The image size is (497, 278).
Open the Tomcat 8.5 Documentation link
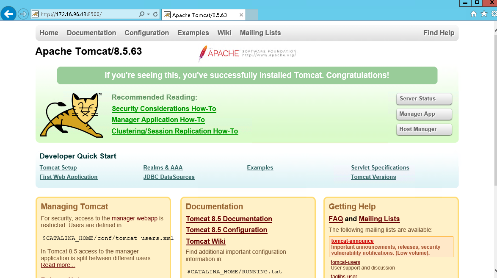(229, 219)
